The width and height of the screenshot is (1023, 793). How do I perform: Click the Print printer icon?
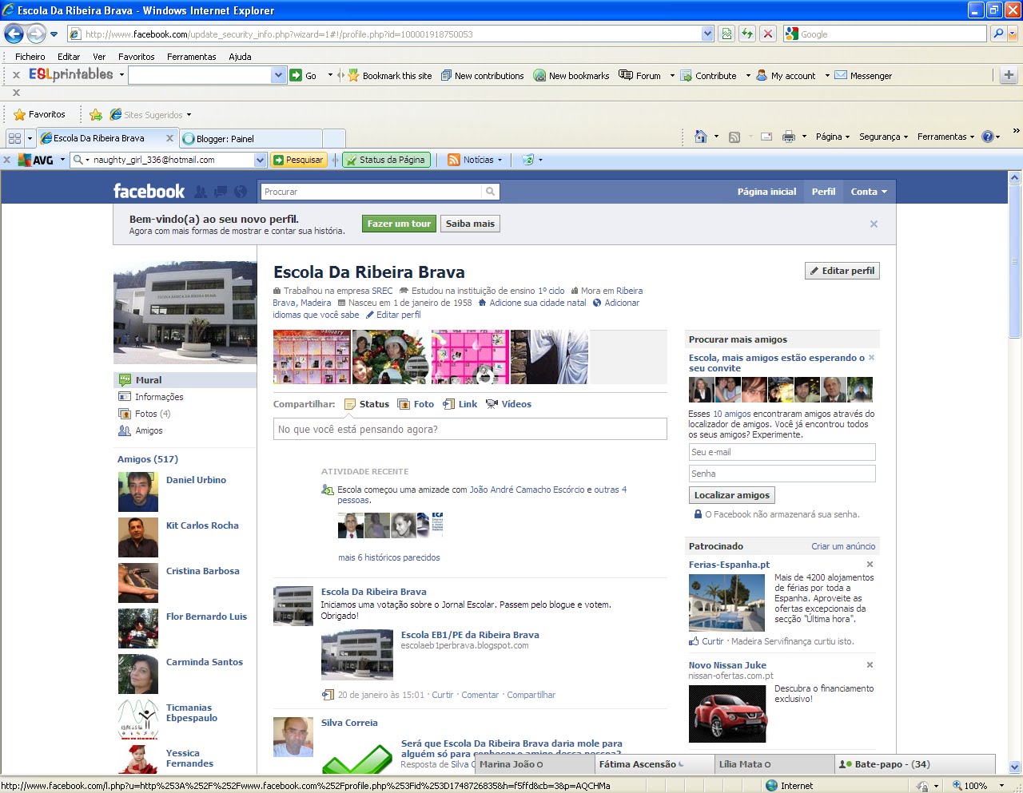(789, 137)
